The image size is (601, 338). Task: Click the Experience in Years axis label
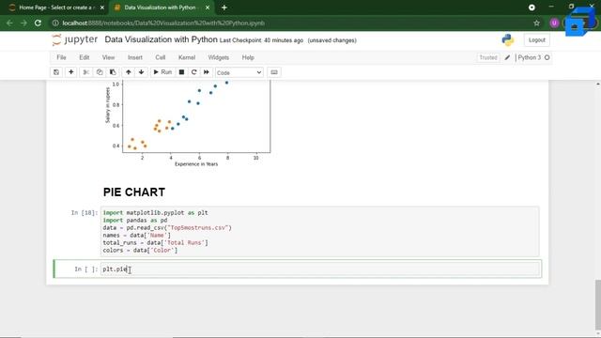pyautogui.click(x=196, y=164)
